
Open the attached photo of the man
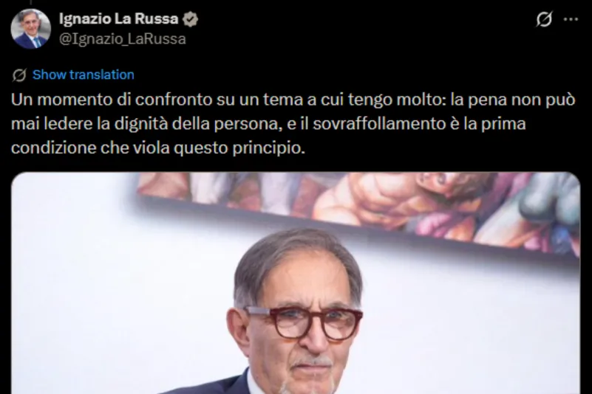(x=296, y=283)
